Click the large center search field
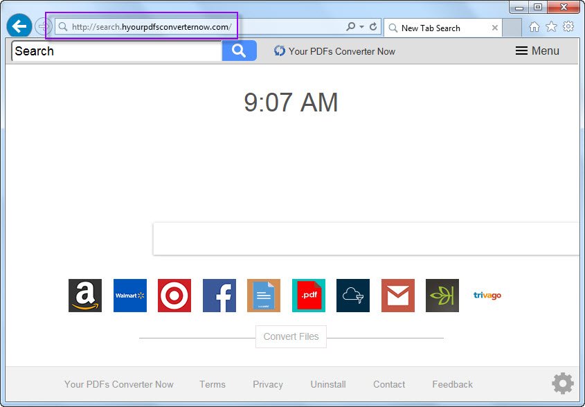The height and width of the screenshot is (407, 585). [366, 239]
